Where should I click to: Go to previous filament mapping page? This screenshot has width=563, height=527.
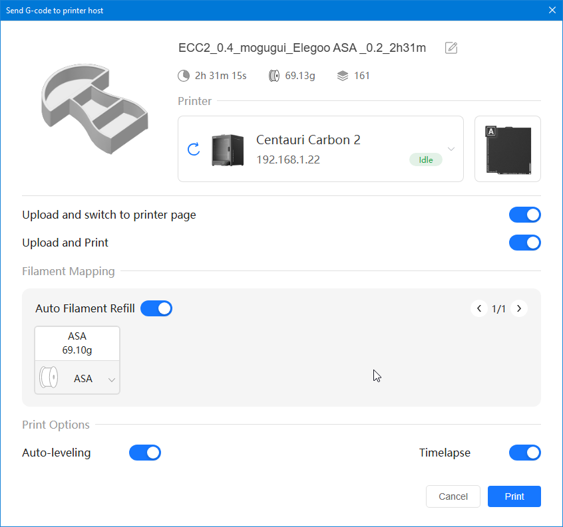pos(478,308)
